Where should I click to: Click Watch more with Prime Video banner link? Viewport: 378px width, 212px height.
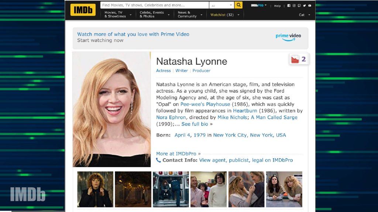(x=133, y=34)
